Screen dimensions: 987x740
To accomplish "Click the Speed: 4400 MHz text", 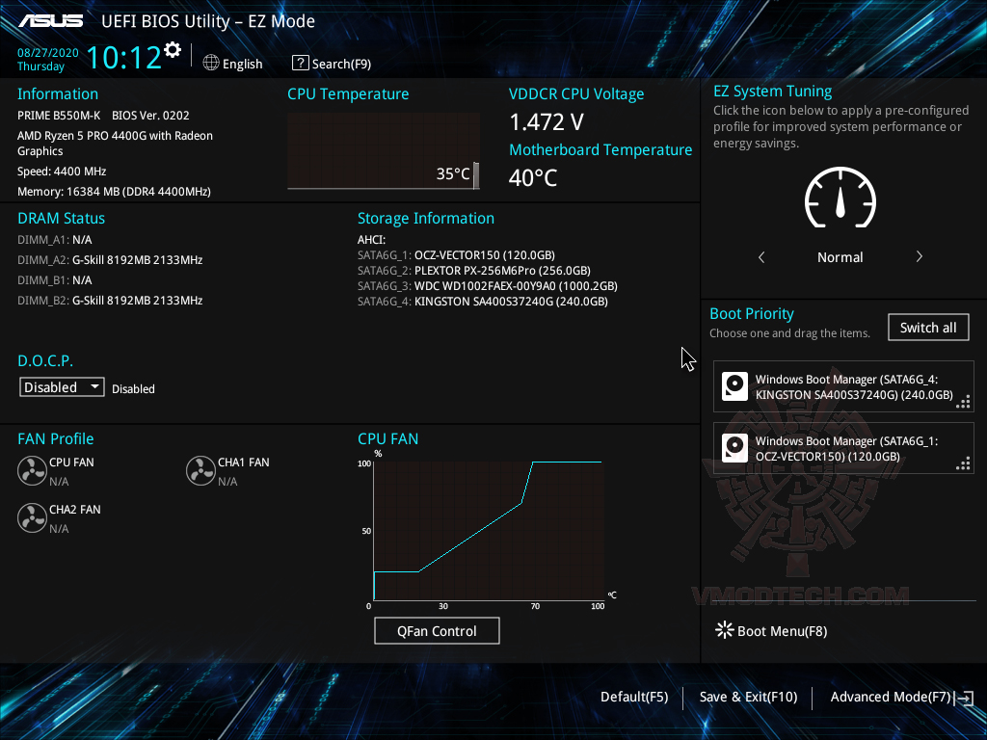I will pyautogui.click(x=62, y=172).
